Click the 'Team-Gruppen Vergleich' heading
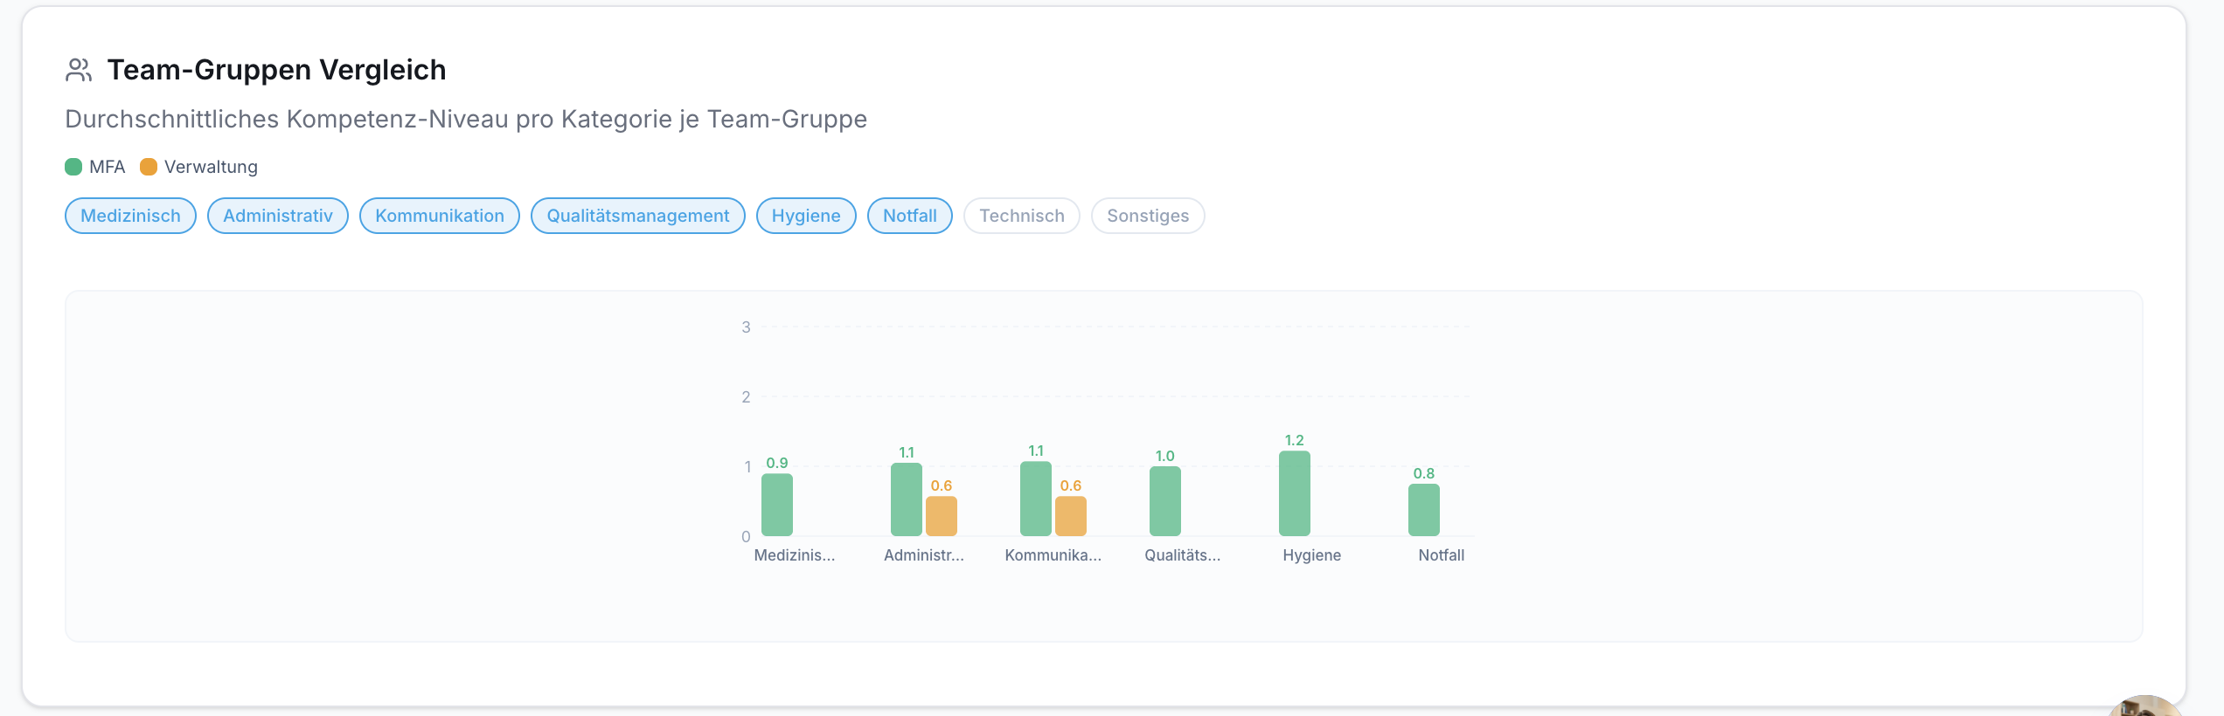The height and width of the screenshot is (716, 2224). pos(276,70)
